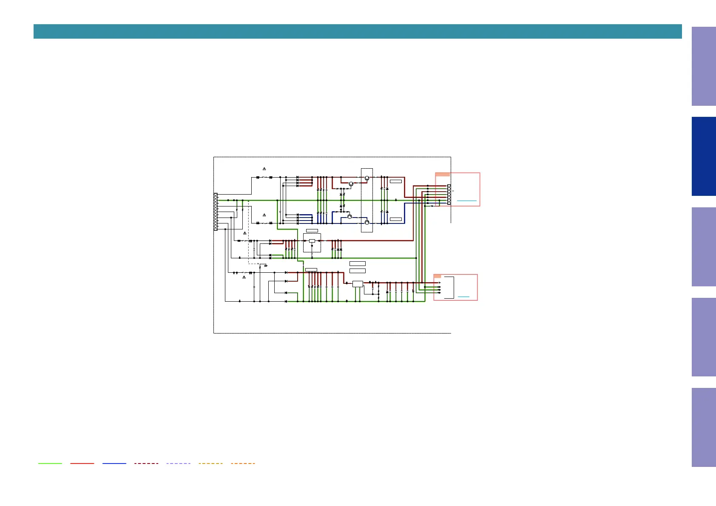Select the dark blue active side tab
Image resolution: width=716 pixels, height=506 pixels.
tap(704, 156)
